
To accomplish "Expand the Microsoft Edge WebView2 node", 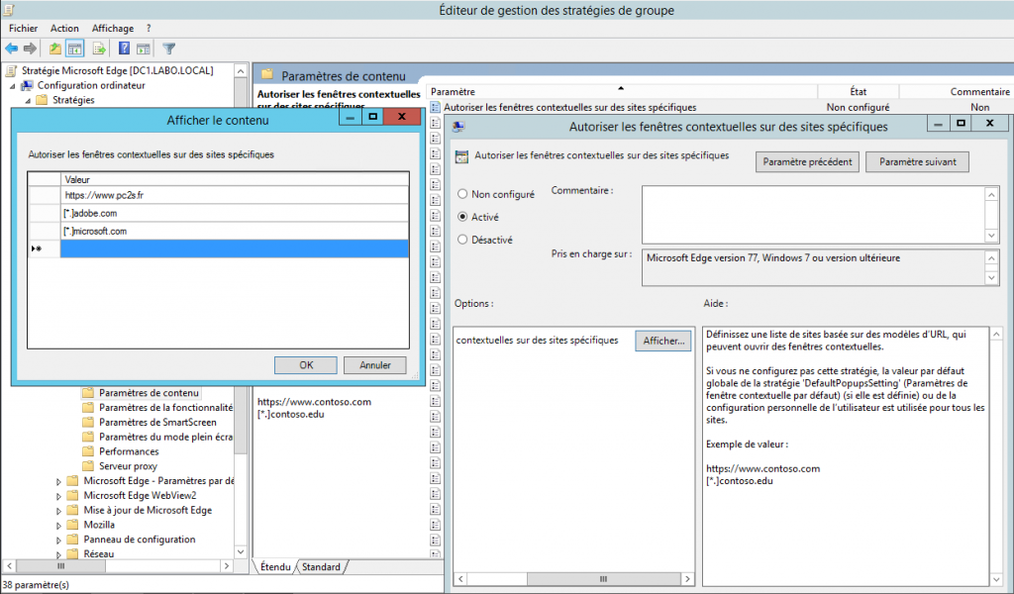I will pos(57,495).
